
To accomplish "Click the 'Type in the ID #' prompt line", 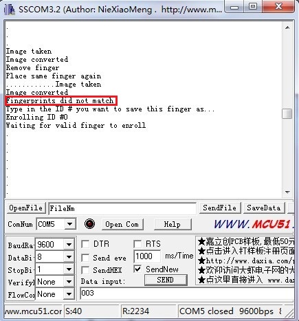I will pyautogui.click(x=110, y=109).
